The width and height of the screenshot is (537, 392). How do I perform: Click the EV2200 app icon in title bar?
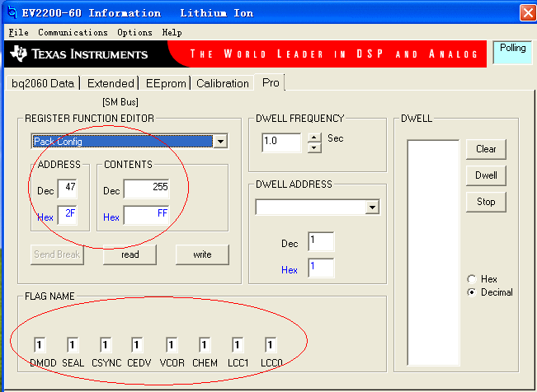12,12
